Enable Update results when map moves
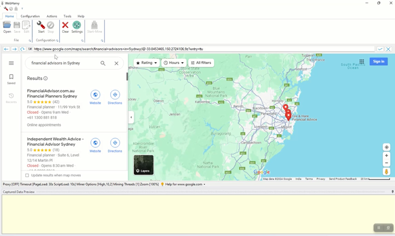This screenshot has height=236, width=395. click(x=27, y=175)
